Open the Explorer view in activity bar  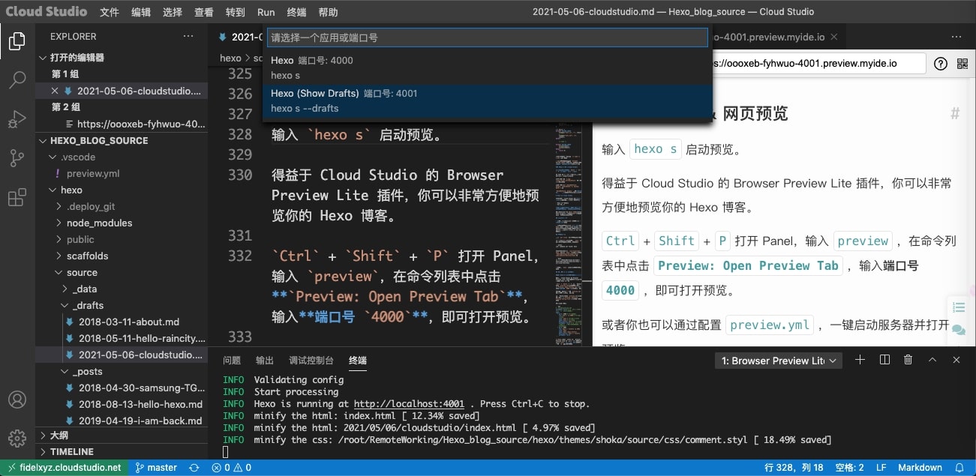(17, 41)
